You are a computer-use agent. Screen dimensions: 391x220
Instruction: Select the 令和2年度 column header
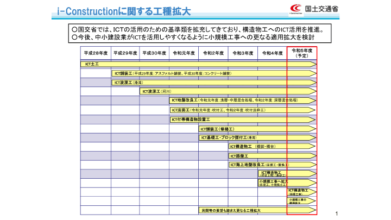213,53
